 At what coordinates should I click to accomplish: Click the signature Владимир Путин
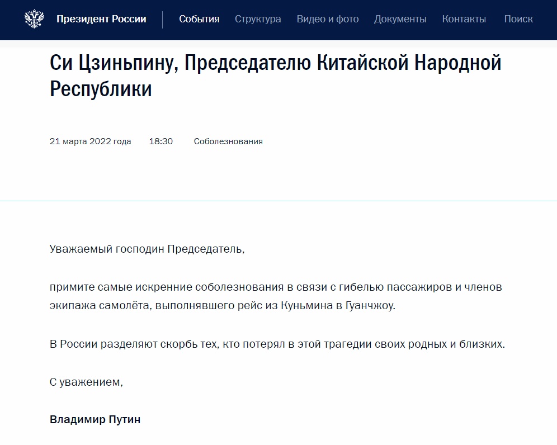pyautogui.click(x=95, y=419)
